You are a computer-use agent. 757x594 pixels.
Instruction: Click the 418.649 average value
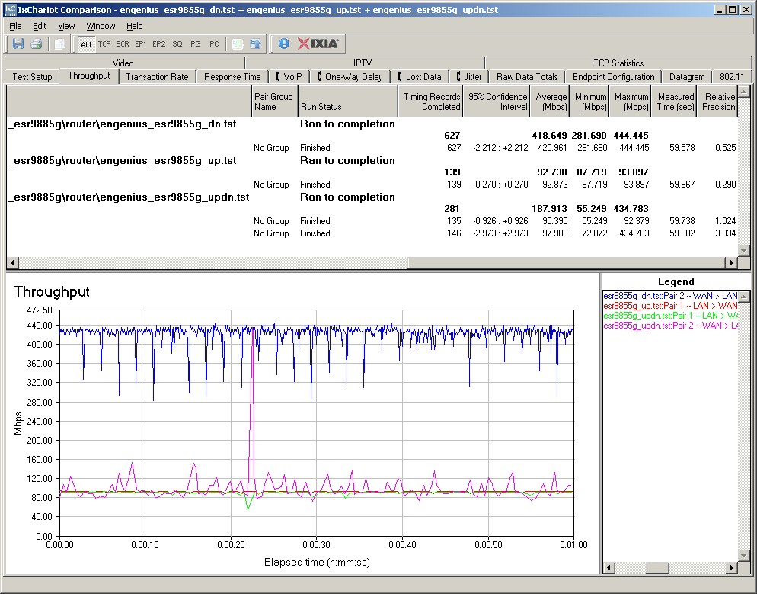[x=549, y=135]
